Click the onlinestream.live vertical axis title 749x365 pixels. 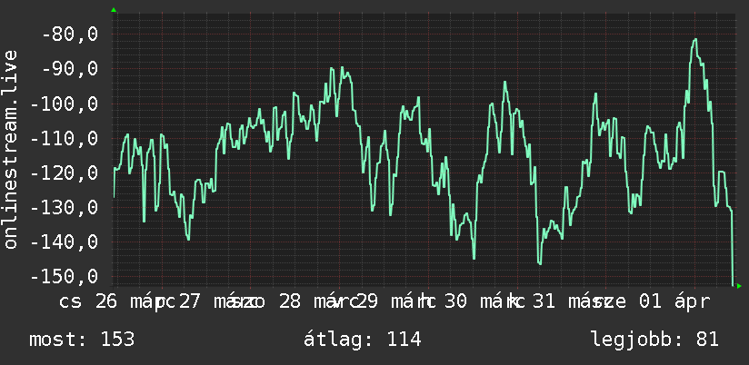pyautogui.click(x=10, y=149)
